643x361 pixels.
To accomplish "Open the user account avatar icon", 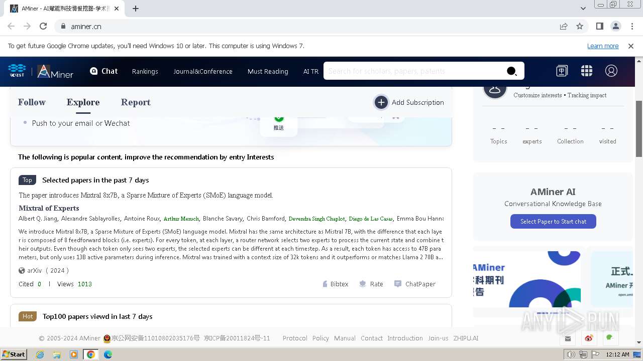I will click(x=611, y=71).
